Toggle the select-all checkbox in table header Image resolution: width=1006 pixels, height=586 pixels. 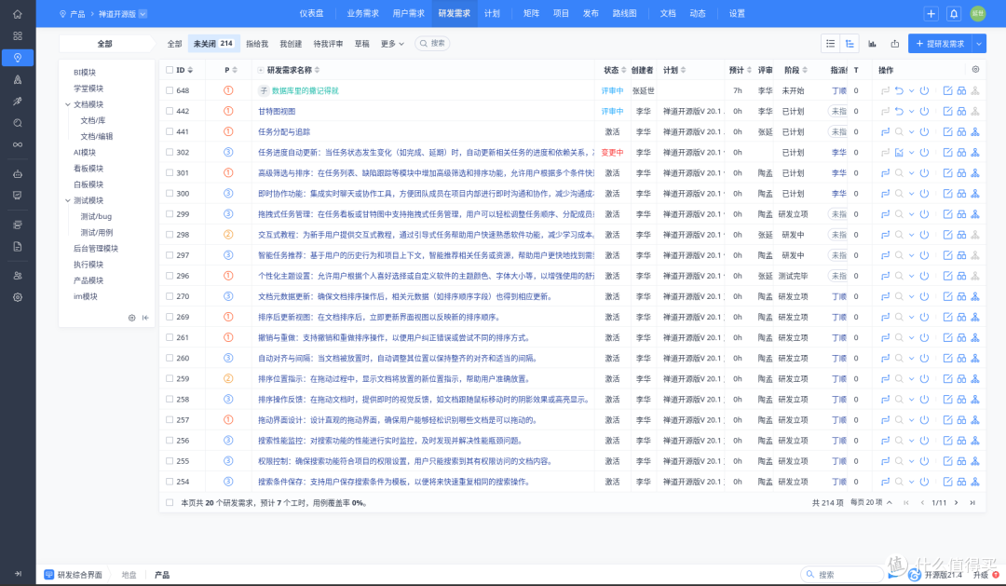pos(170,70)
